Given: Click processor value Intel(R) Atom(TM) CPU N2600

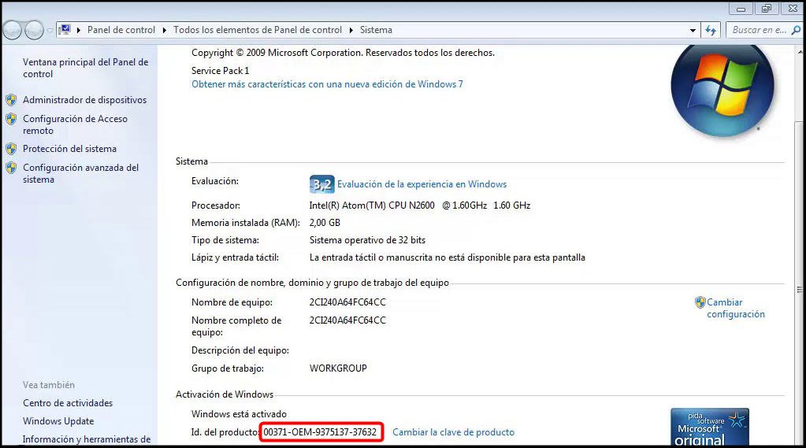Looking at the screenshot, I should click(419, 205).
